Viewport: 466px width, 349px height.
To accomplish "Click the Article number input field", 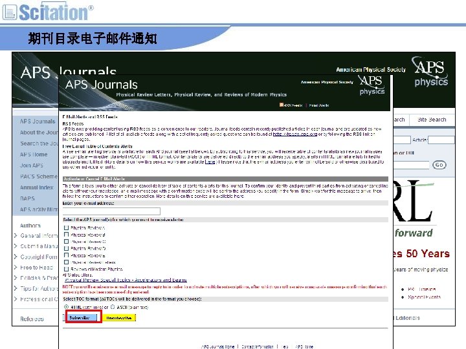I will click(441, 140).
